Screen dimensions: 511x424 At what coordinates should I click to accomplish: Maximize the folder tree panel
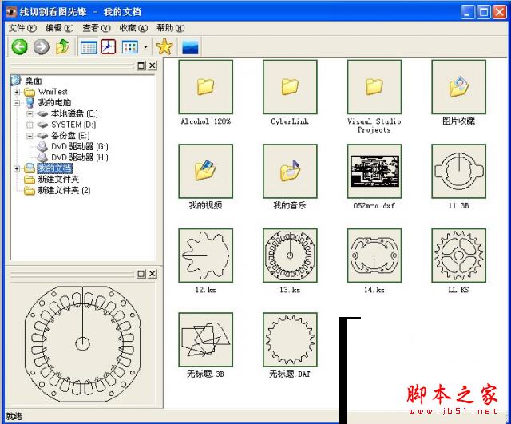click(x=141, y=65)
